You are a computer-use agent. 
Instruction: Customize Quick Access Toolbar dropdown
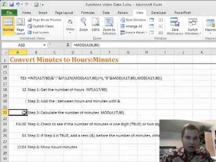pos(43,5)
